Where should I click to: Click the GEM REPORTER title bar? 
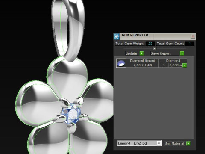tap(155, 36)
